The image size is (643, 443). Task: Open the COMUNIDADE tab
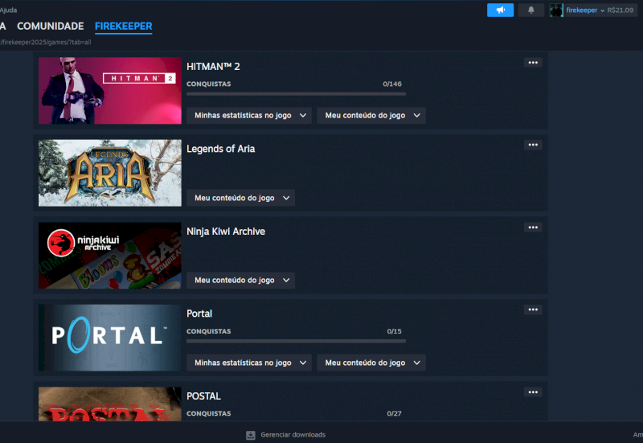click(x=51, y=27)
